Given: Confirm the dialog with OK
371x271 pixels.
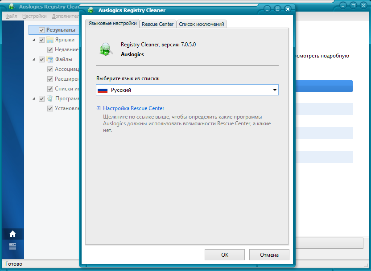Looking at the screenshot, I should pyautogui.click(x=225, y=255).
